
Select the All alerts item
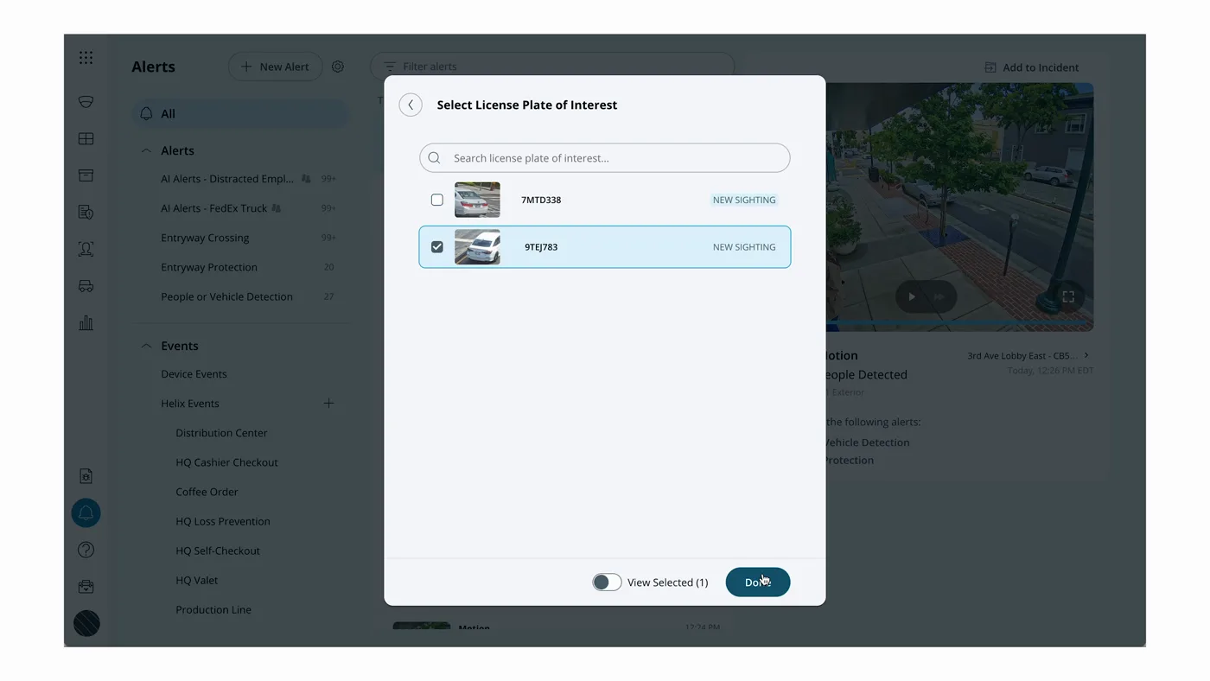click(241, 113)
